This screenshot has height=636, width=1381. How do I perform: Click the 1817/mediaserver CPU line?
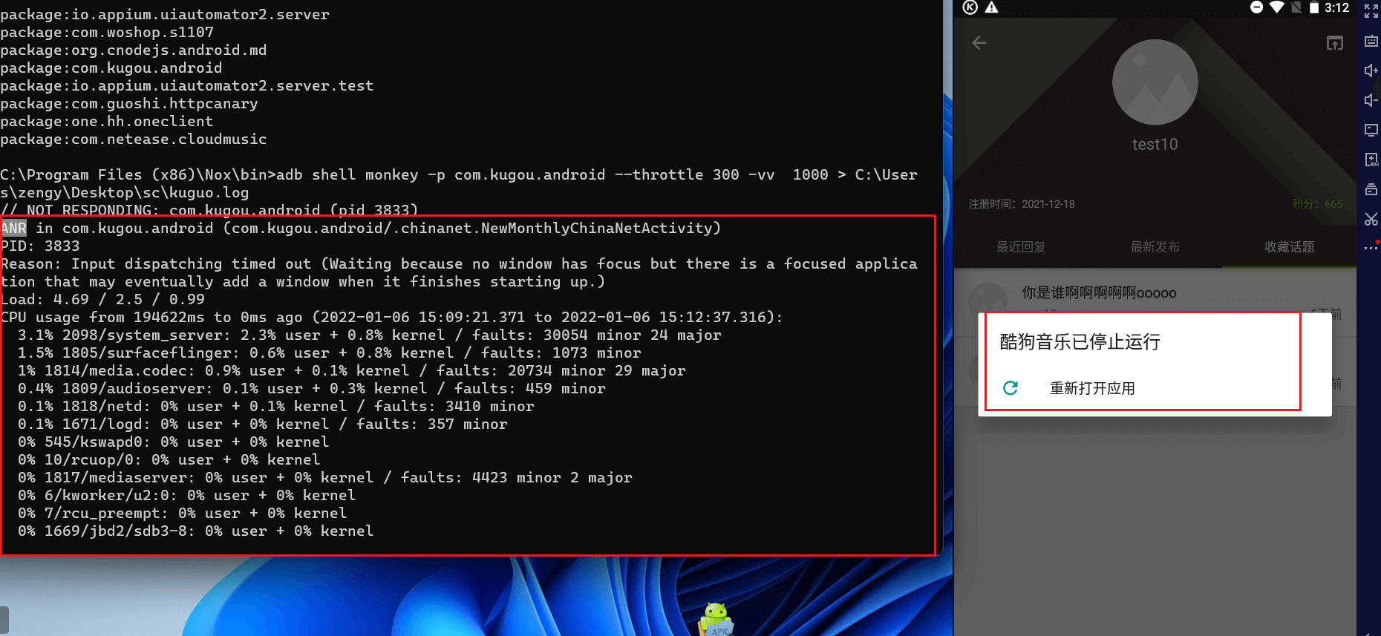click(325, 477)
